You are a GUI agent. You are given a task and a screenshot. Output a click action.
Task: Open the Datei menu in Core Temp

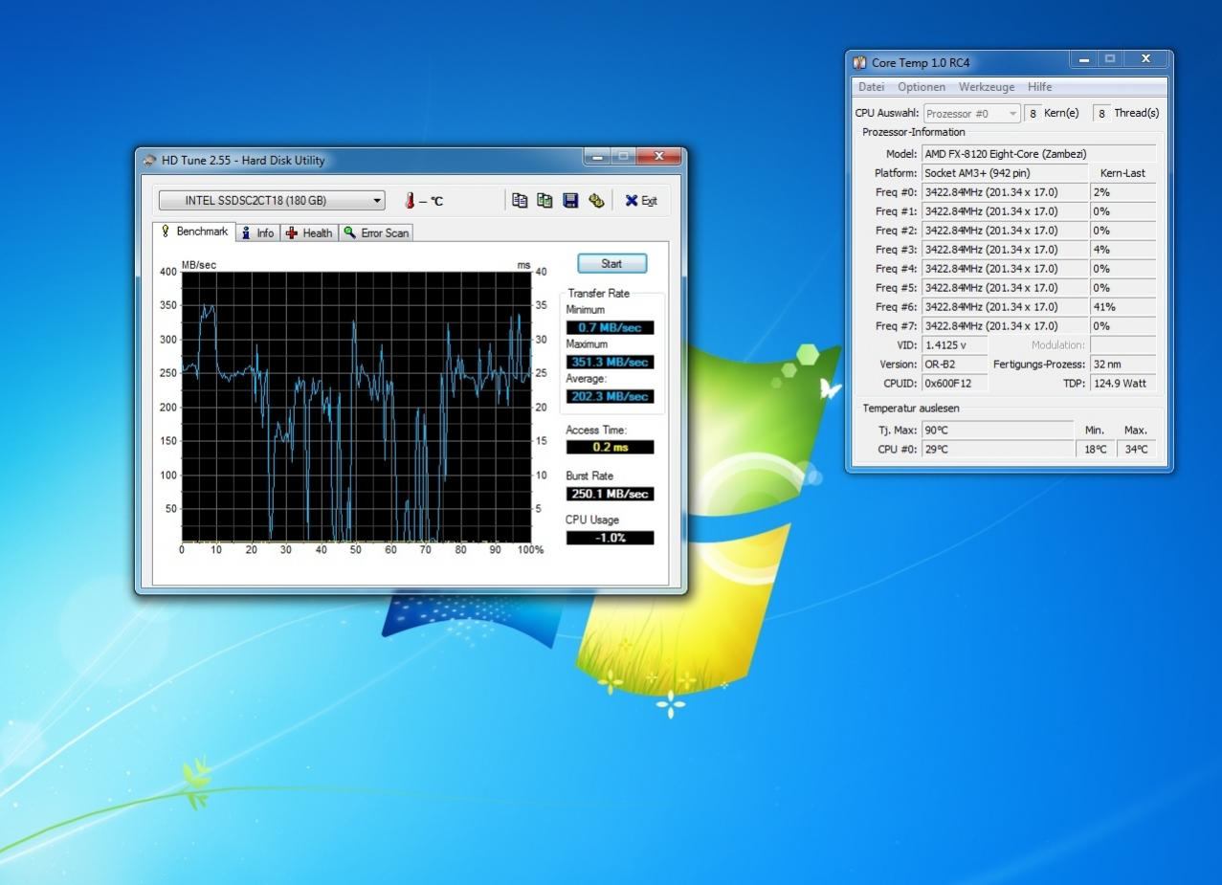pos(871,87)
